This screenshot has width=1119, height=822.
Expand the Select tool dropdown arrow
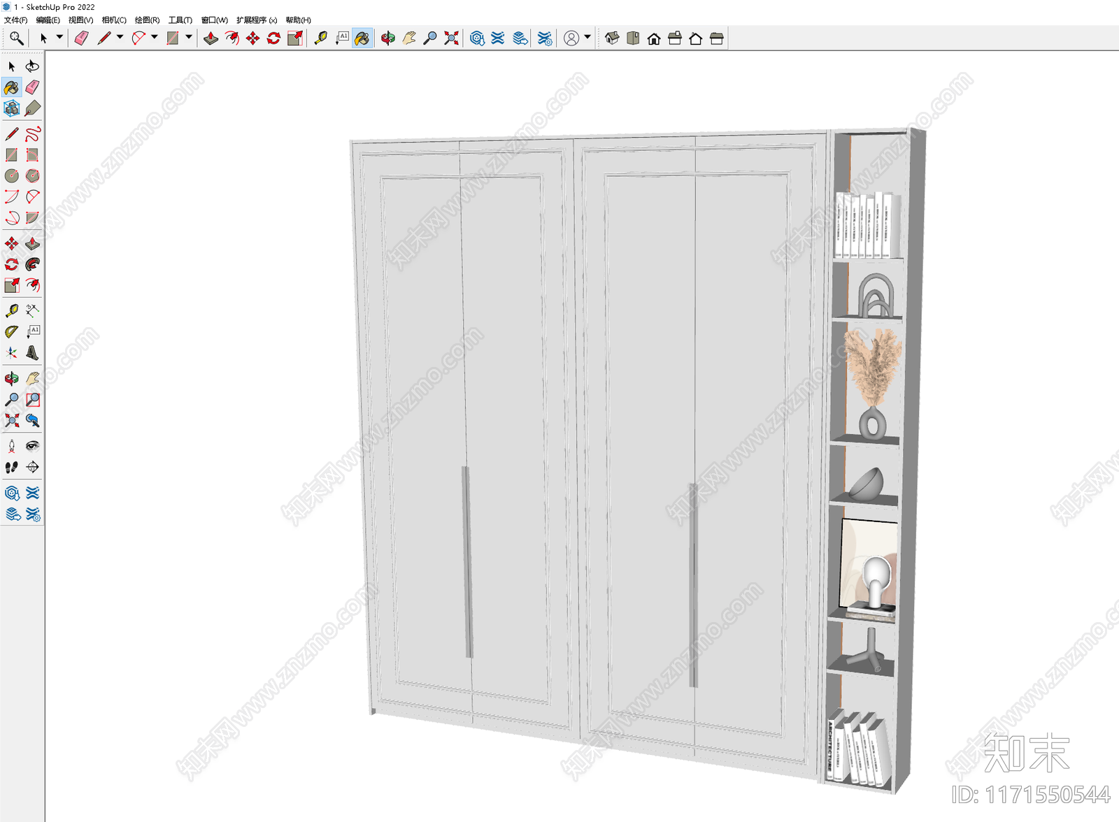tap(59, 38)
